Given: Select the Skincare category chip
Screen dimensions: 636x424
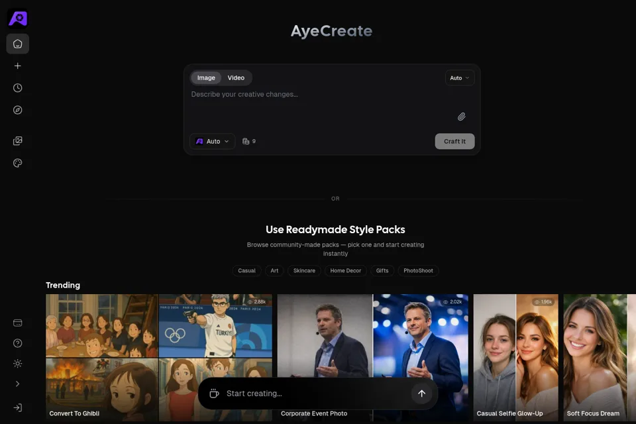Looking at the screenshot, I should pos(304,270).
